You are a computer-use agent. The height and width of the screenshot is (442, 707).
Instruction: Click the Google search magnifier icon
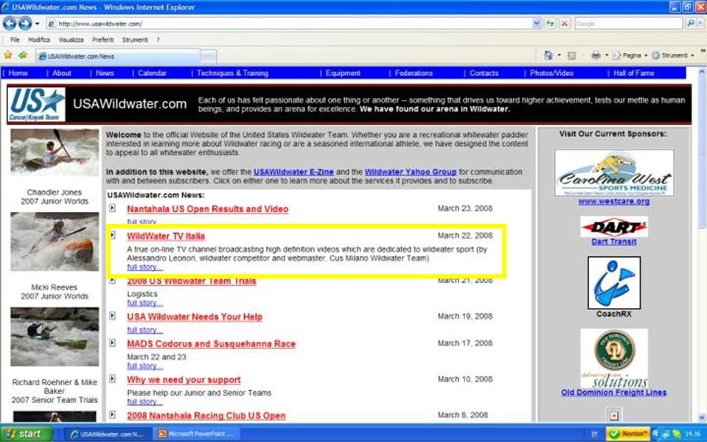(690, 24)
